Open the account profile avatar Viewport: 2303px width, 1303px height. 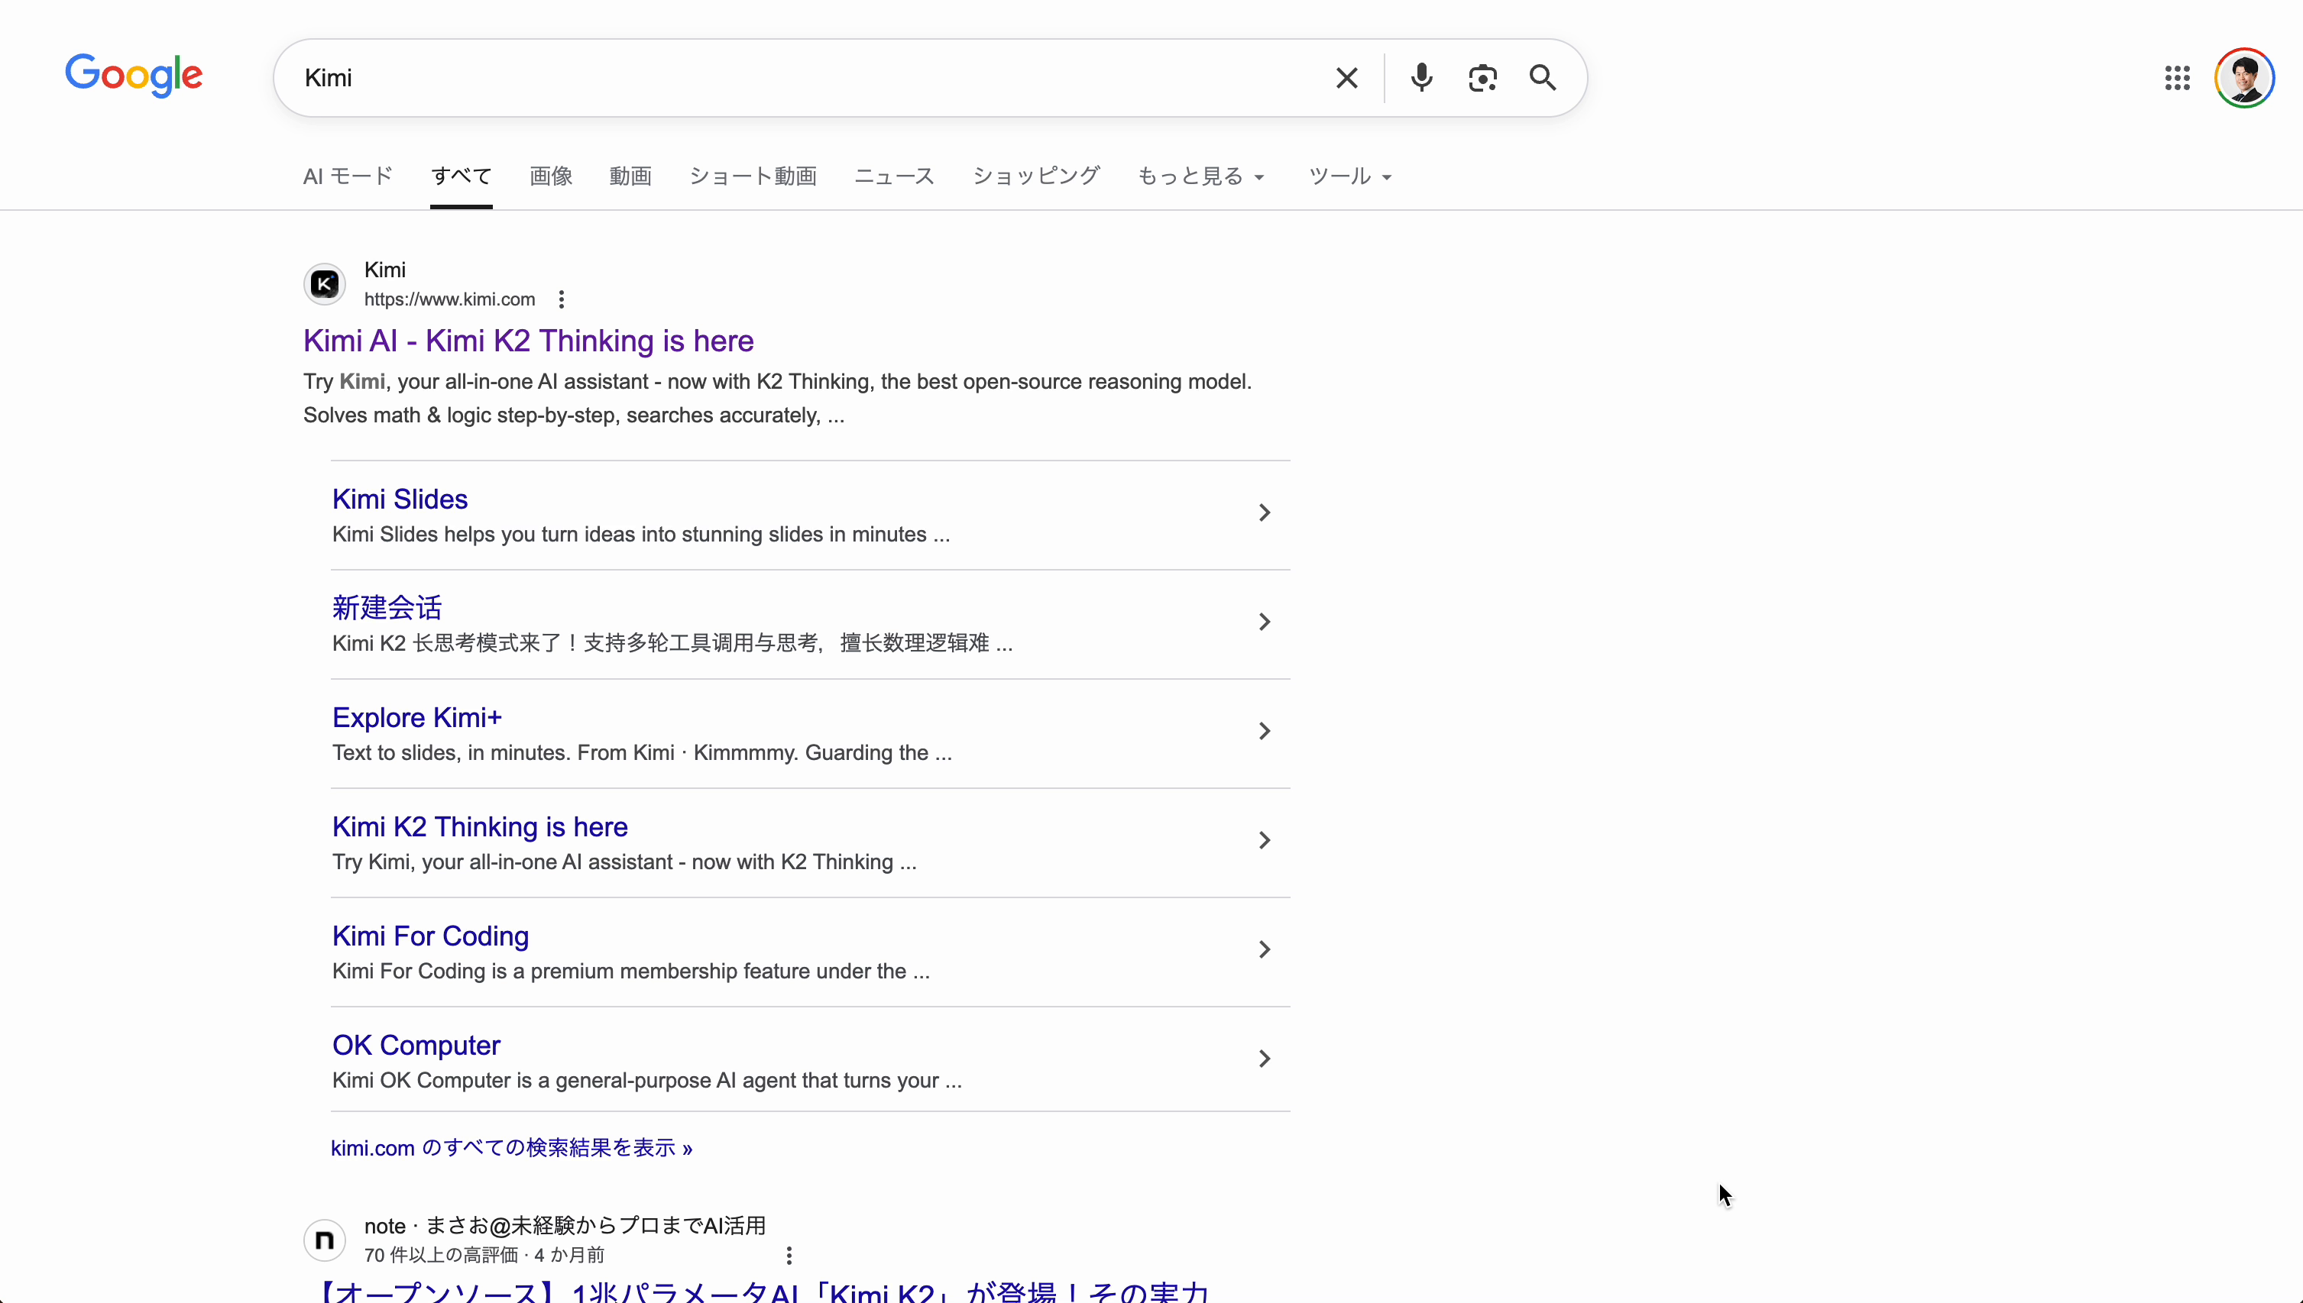[x=2245, y=77]
